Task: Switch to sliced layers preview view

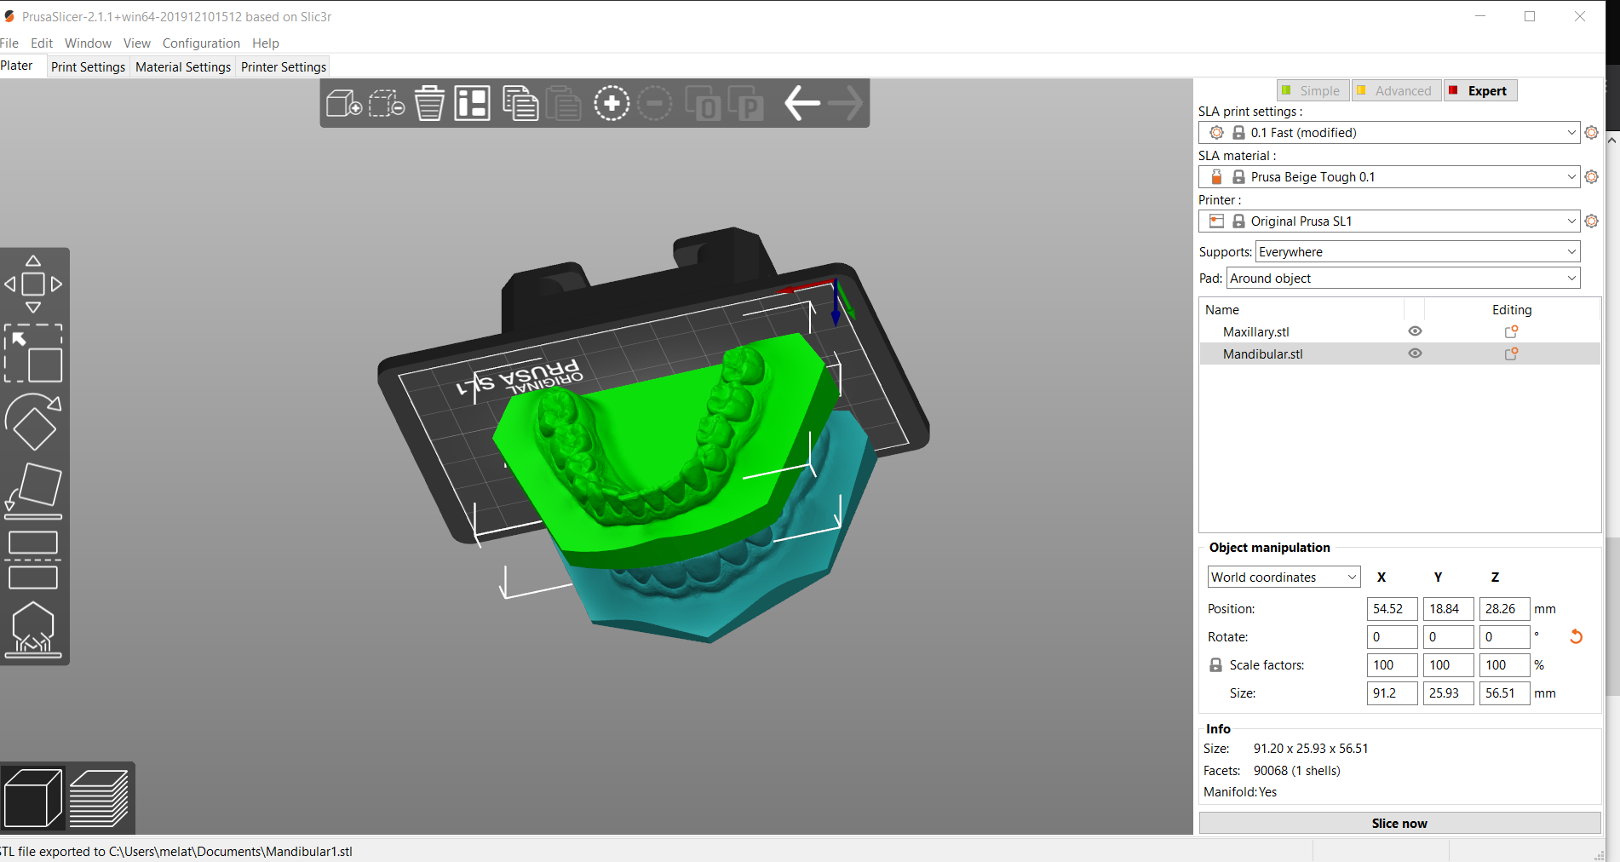Action: click(99, 798)
